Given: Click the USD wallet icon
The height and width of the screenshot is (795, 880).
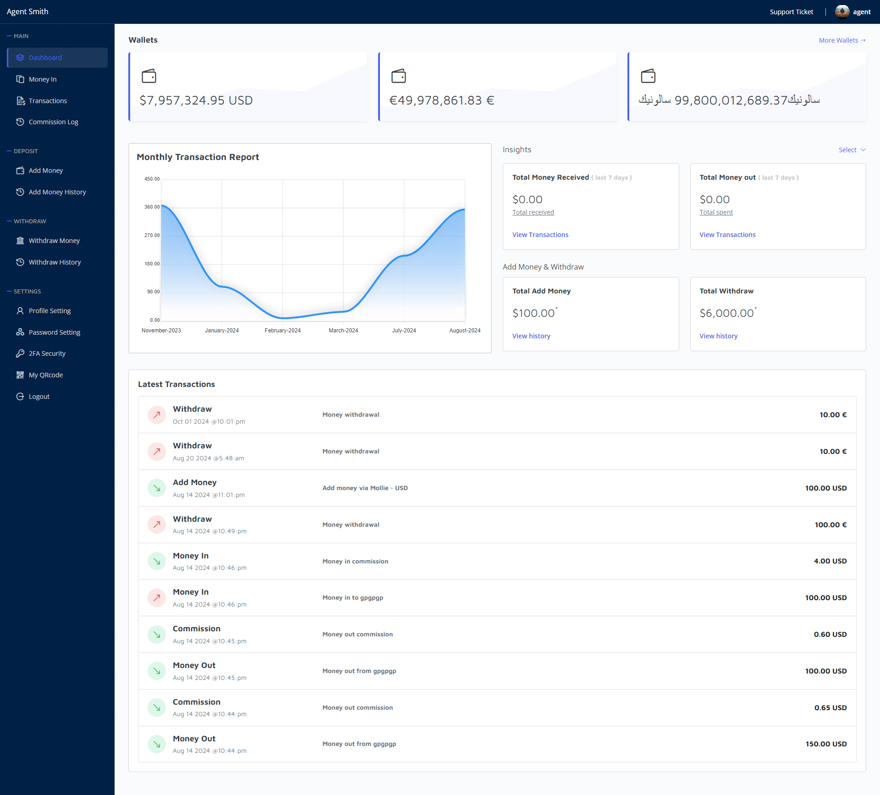Looking at the screenshot, I should click(149, 76).
